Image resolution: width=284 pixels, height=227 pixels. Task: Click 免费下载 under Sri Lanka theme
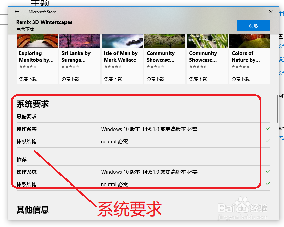point(71,79)
